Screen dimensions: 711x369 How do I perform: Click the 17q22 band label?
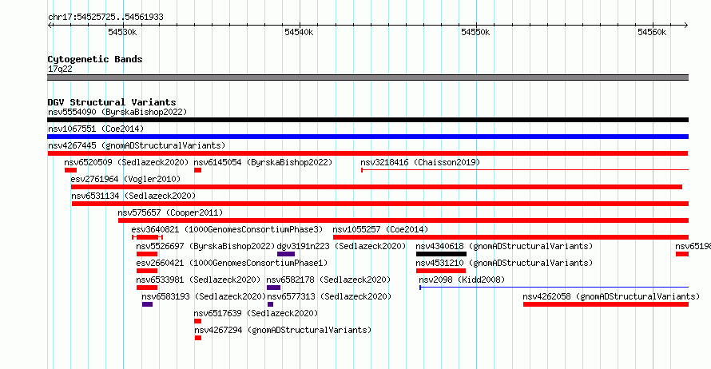pyautogui.click(x=60, y=69)
